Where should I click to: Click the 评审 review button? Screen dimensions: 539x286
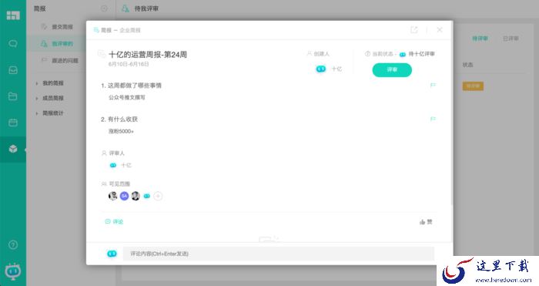click(x=392, y=70)
